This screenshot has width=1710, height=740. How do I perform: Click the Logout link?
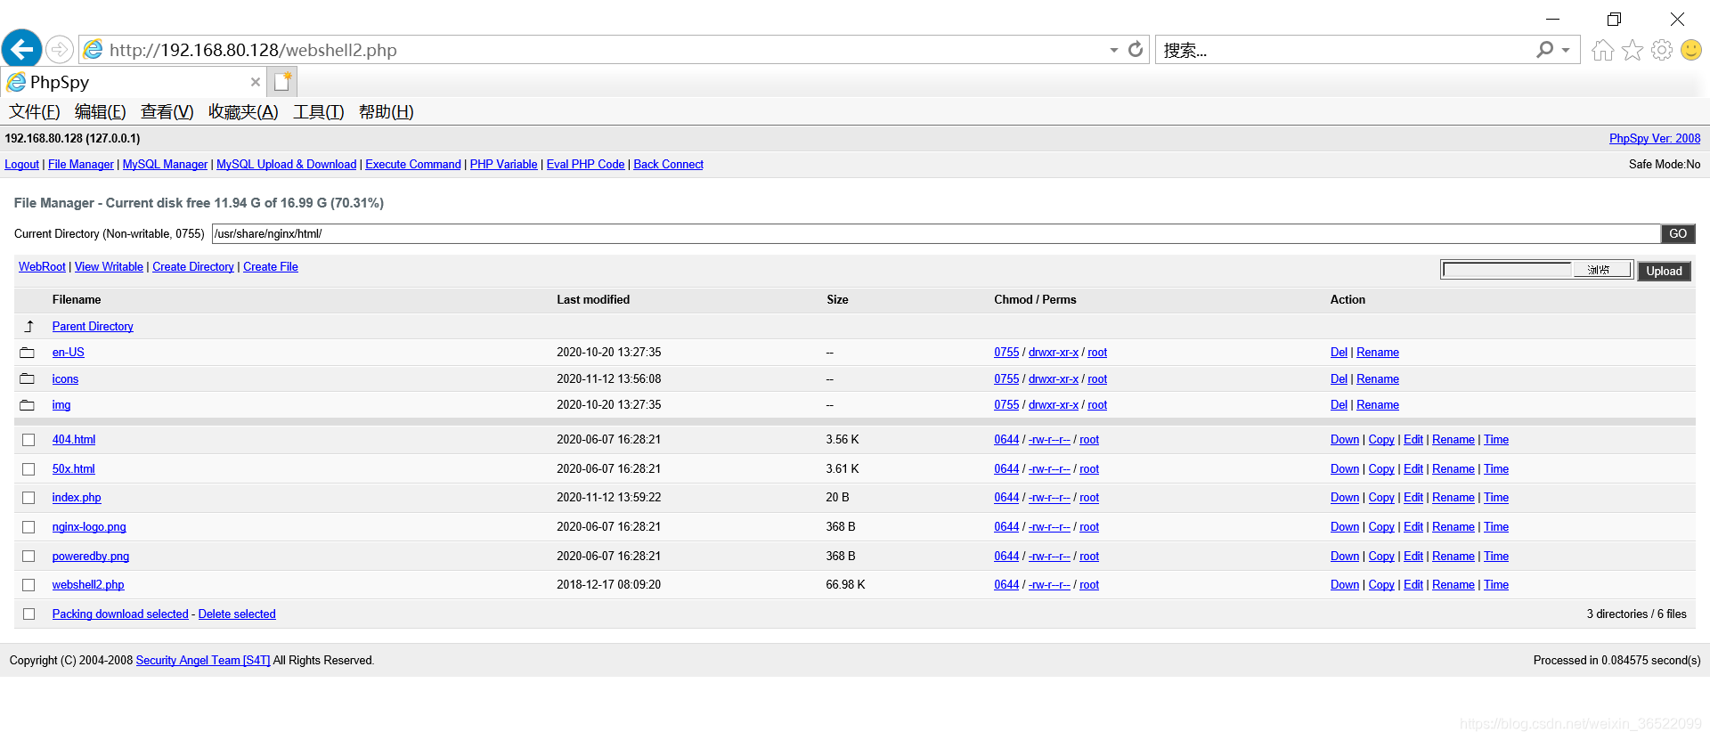(21, 165)
